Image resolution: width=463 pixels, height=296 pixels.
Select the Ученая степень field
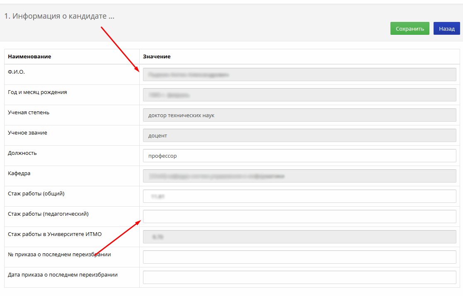pos(299,115)
